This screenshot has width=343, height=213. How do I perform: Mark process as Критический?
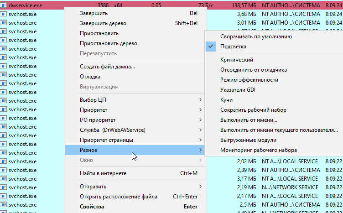[236, 60]
